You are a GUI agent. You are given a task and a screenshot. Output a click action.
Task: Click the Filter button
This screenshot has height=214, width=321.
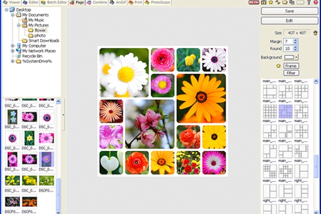pyautogui.click(x=291, y=73)
